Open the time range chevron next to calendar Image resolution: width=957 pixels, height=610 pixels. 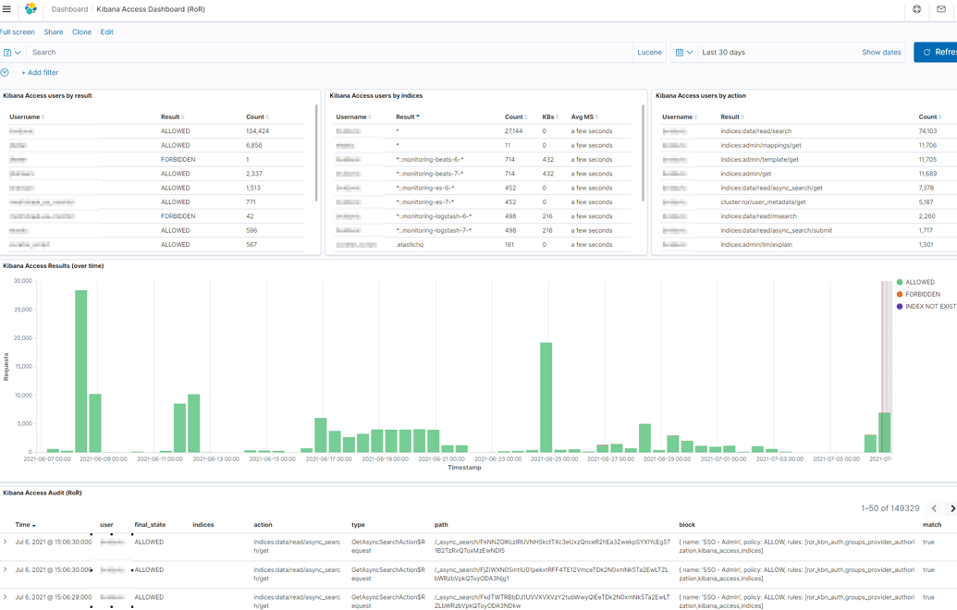click(x=689, y=52)
